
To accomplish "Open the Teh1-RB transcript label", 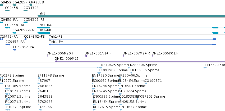I will pyautogui.click(x=44, y=30).
